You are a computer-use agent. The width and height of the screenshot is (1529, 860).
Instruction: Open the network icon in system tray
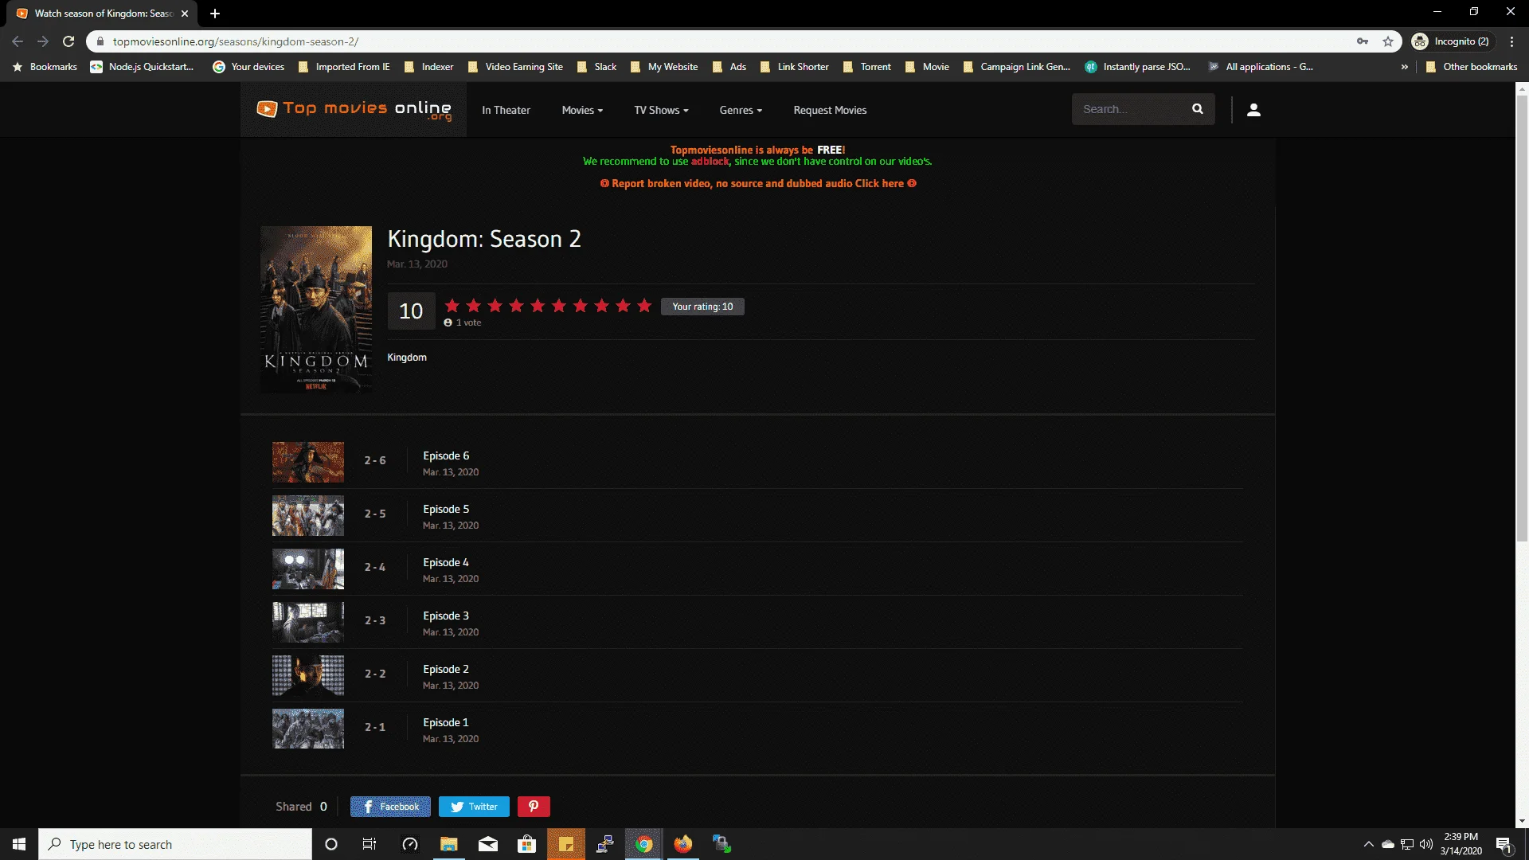(x=1407, y=844)
